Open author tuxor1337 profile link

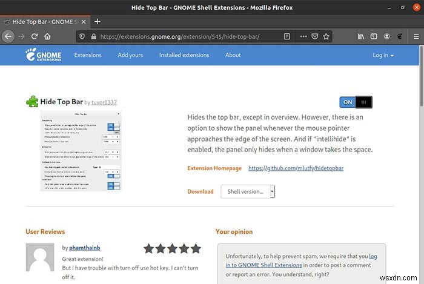[x=104, y=102]
